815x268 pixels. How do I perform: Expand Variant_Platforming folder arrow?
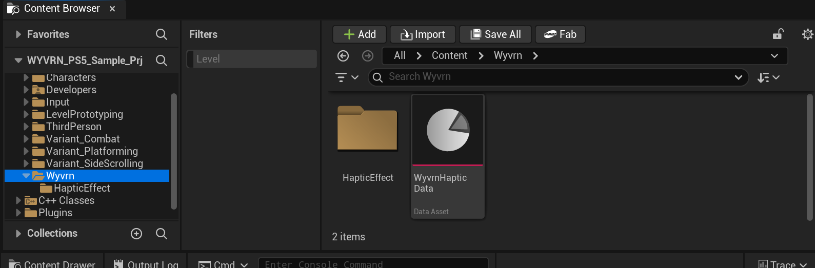[26, 151]
